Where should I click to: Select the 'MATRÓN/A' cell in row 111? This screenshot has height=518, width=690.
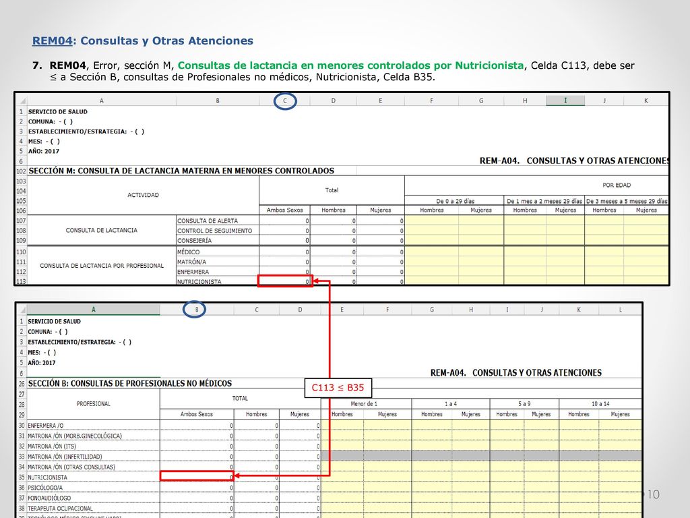(x=218, y=262)
